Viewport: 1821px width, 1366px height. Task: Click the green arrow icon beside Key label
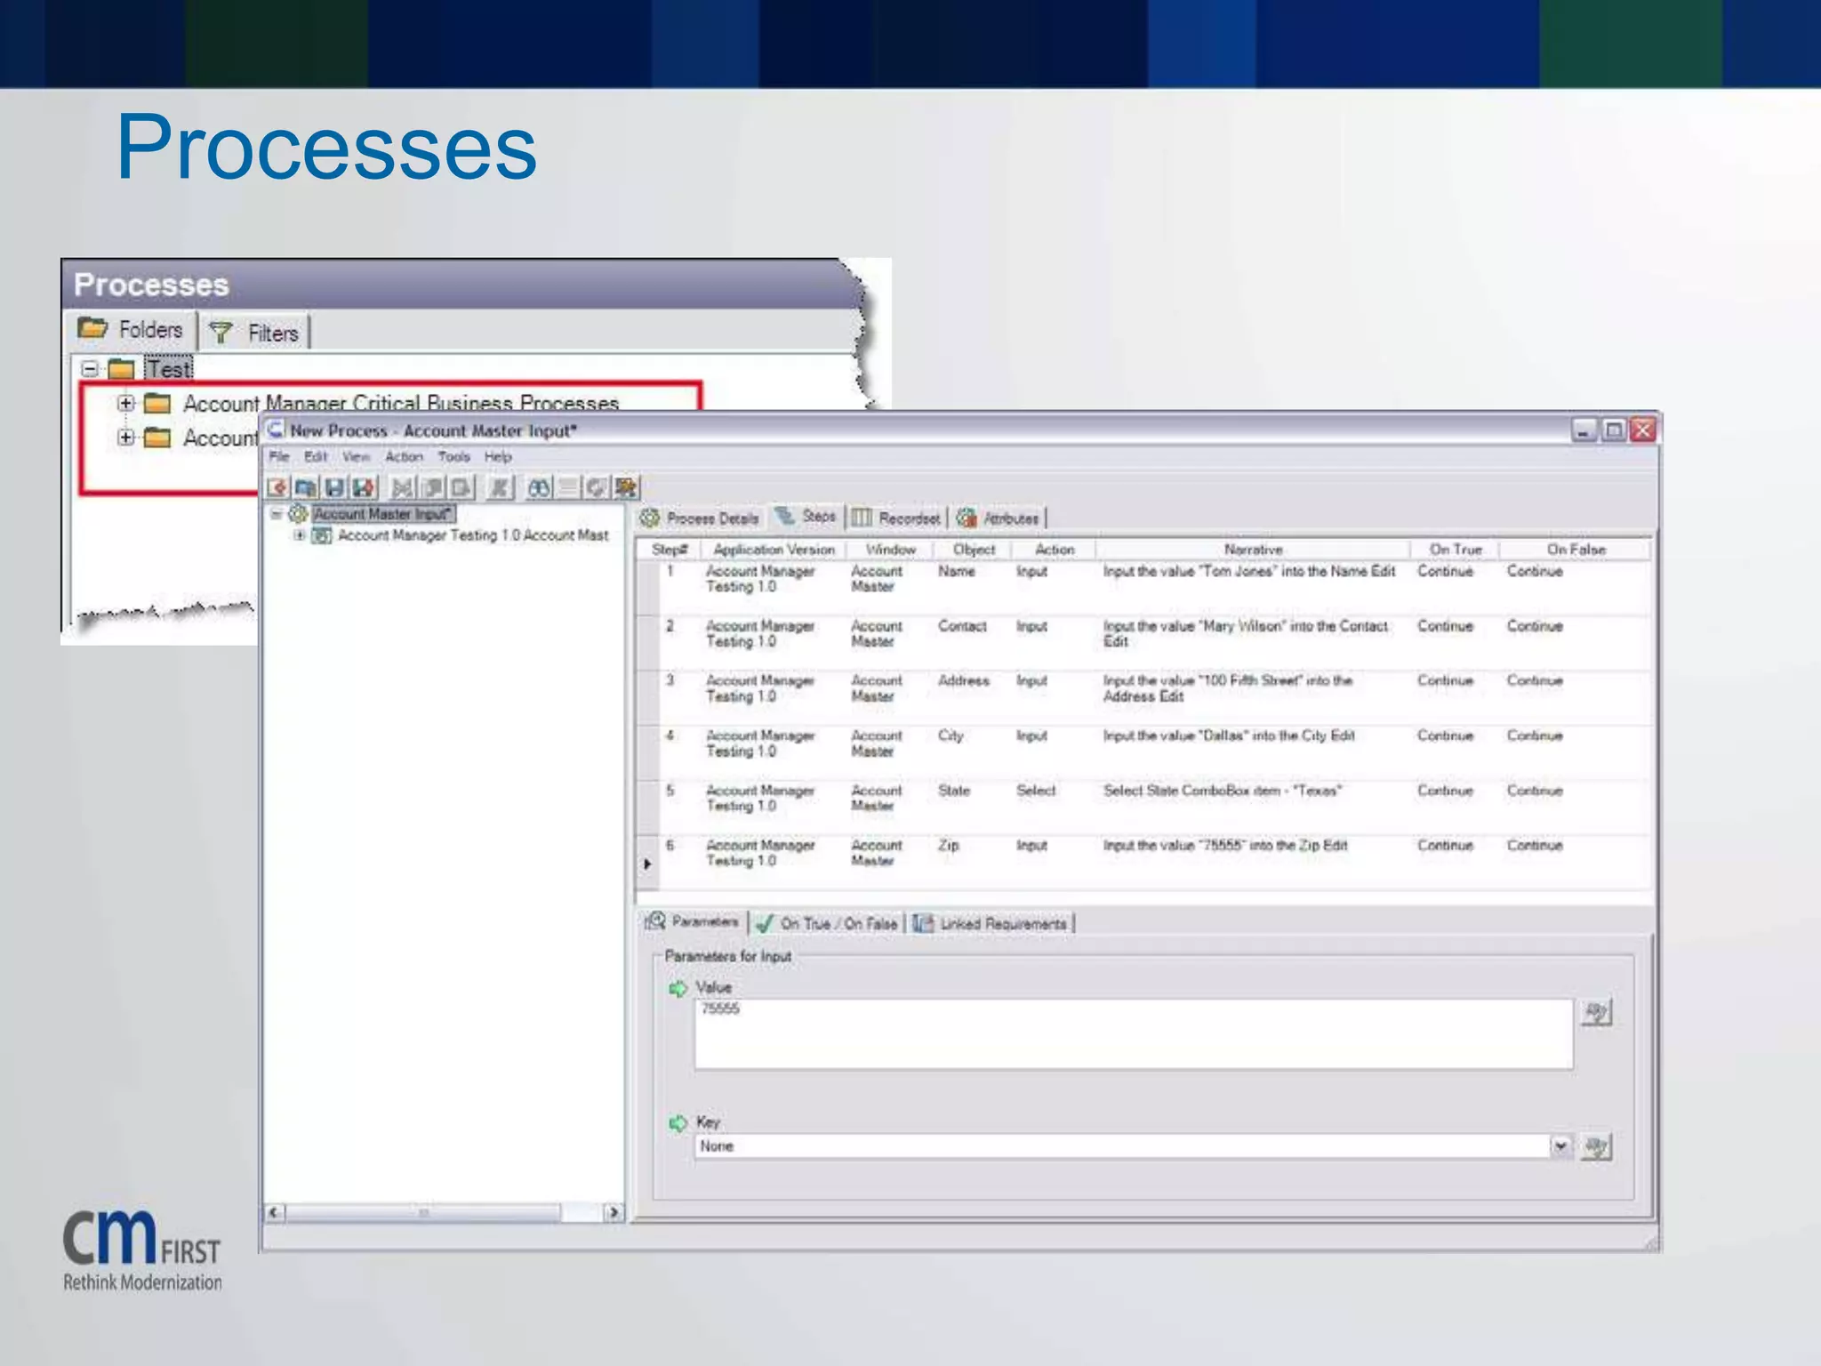(x=678, y=1123)
